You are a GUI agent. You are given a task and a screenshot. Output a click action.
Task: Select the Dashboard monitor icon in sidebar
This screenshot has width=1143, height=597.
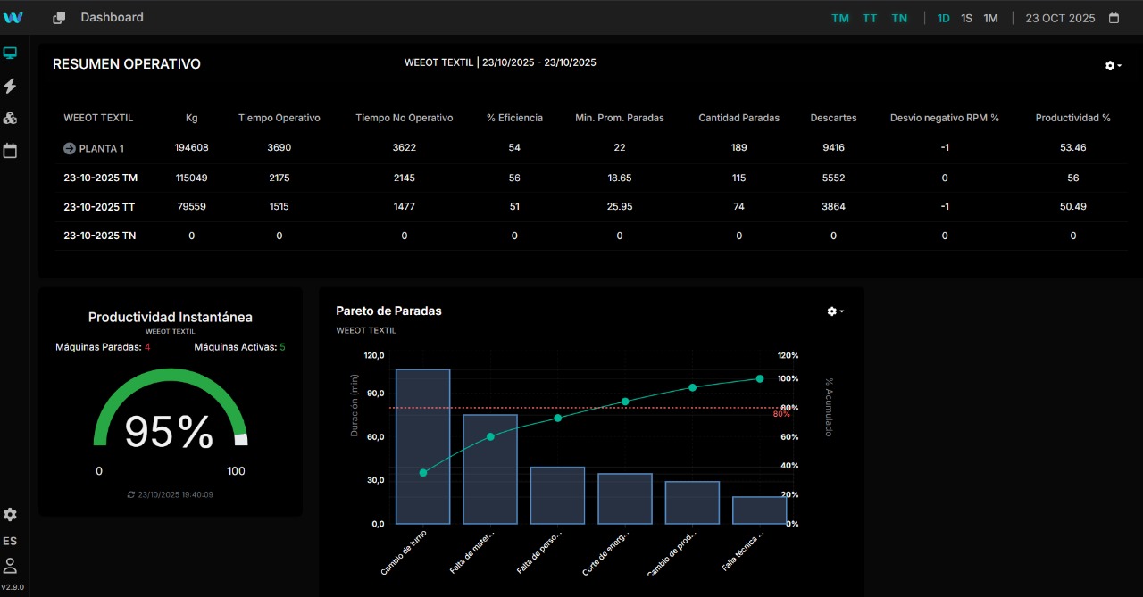pos(11,52)
